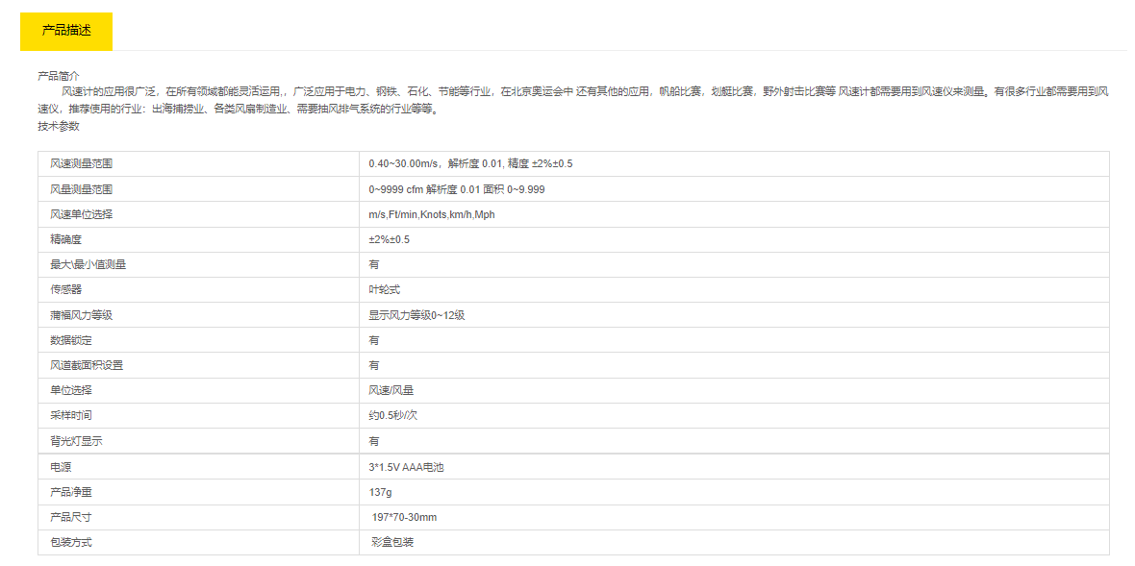
Task: Click the 显示风力等级0~12级 cell
Action: click(x=416, y=315)
